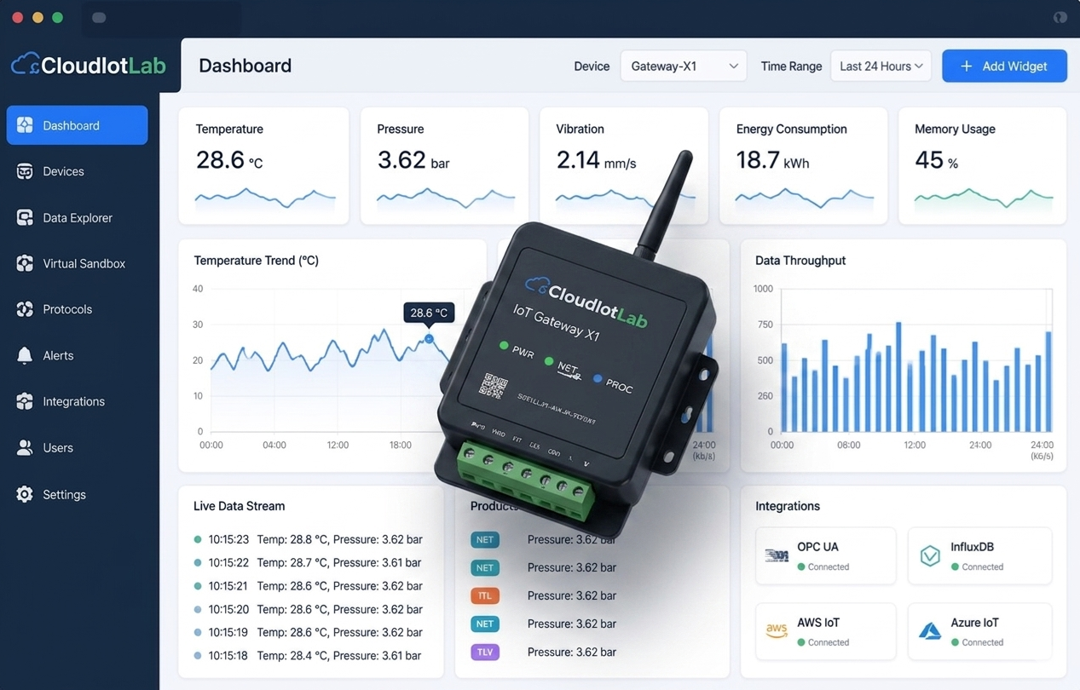This screenshot has width=1080, height=690.
Task: Click the Pressure value in the ITL row
Action: point(572,595)
